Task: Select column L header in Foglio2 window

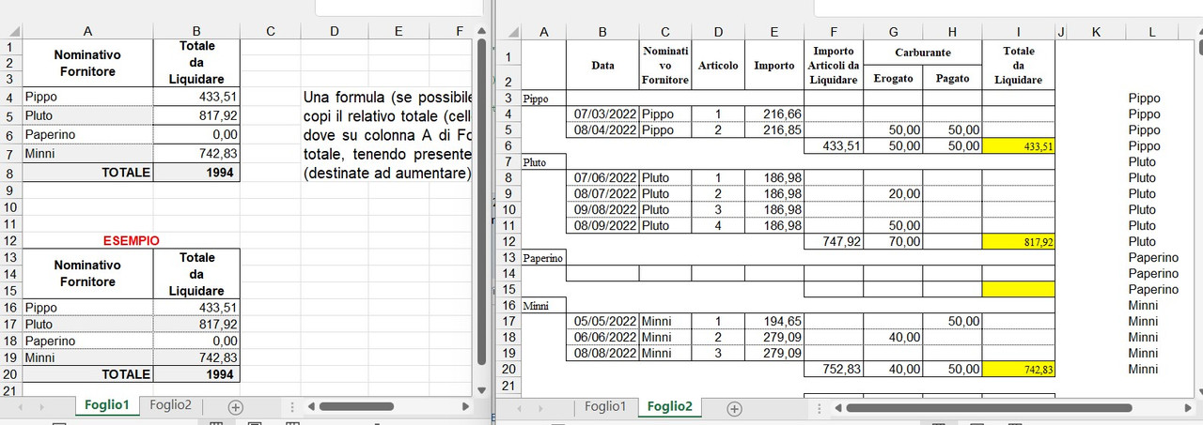Action: [1151, 32]
